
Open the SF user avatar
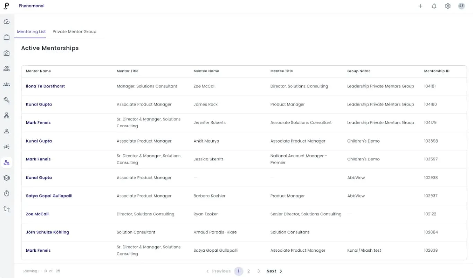tap(461, 6)
